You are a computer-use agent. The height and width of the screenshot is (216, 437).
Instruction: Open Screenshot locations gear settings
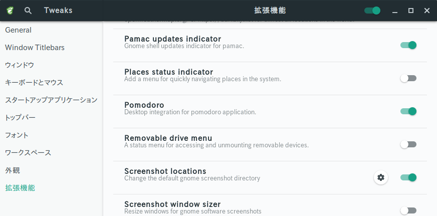pyautogui.click(x=381, y=177)
